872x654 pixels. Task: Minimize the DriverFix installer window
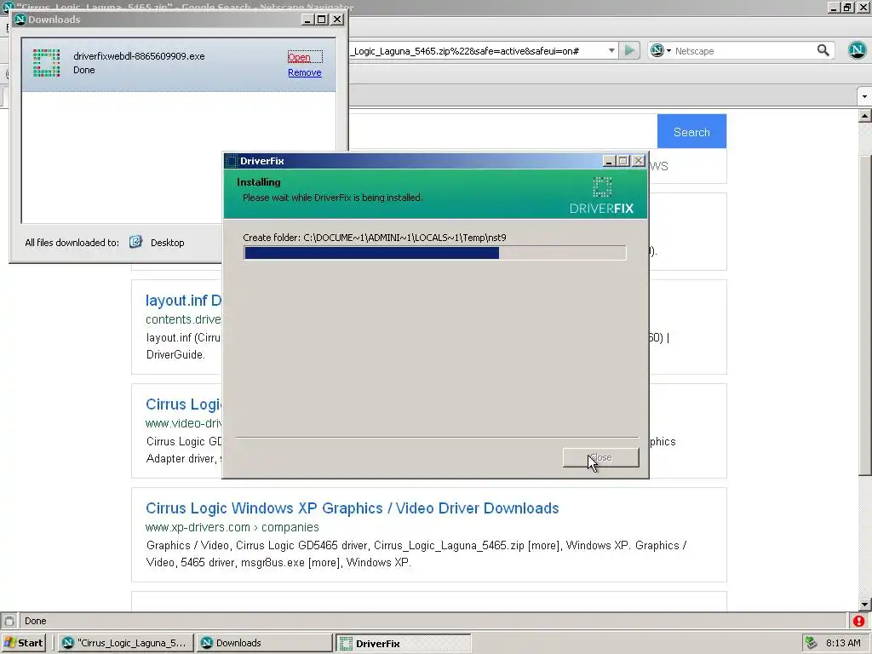(x=609, y=161)
